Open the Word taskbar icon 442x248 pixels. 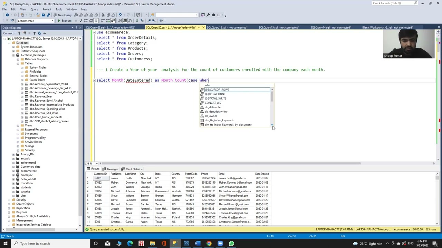198,244
